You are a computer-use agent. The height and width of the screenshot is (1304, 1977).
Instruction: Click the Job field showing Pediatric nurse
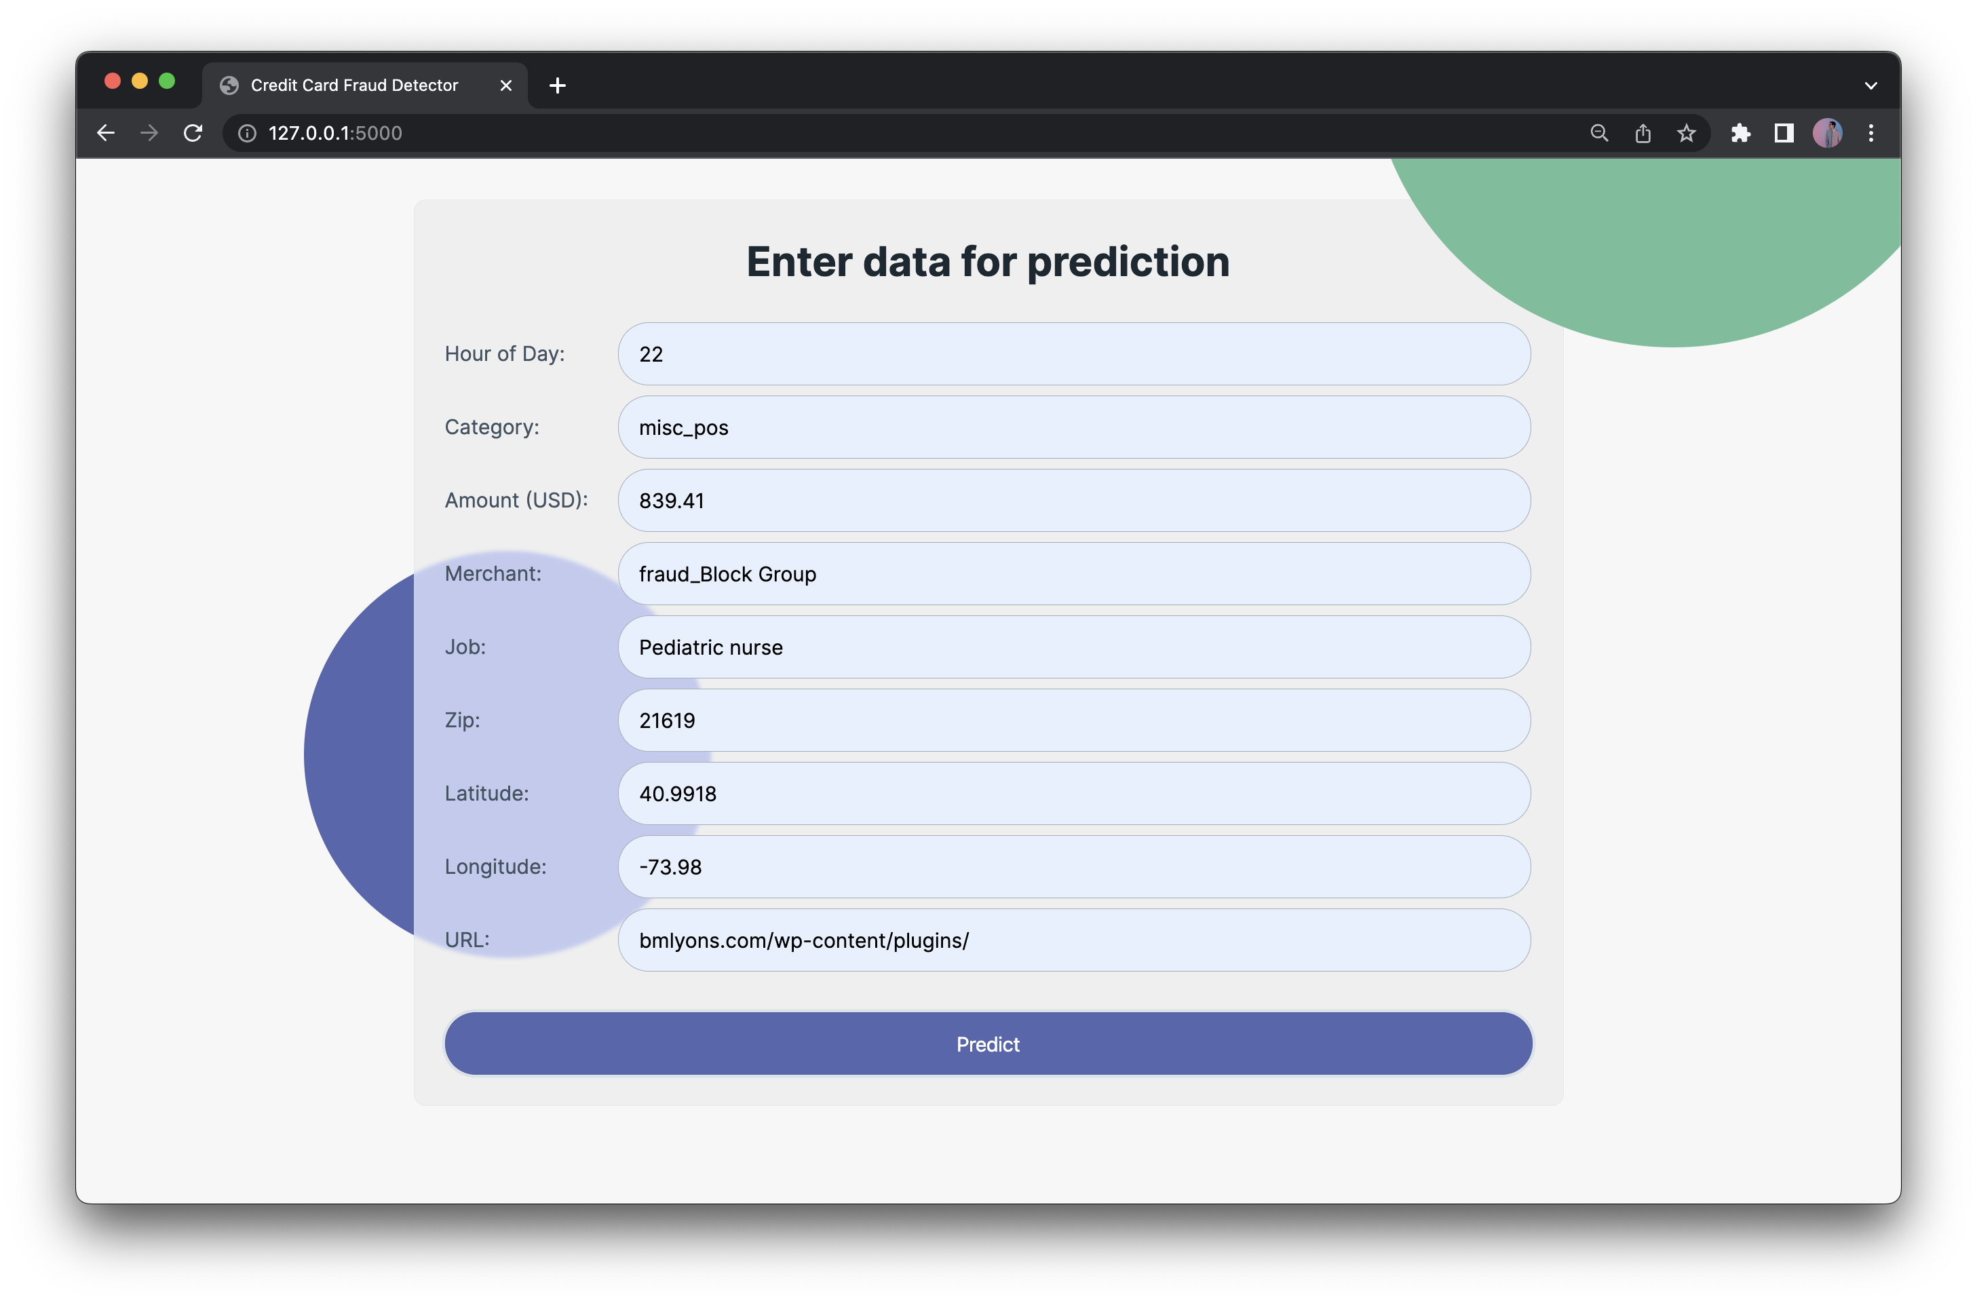[x=1074, y=646]
